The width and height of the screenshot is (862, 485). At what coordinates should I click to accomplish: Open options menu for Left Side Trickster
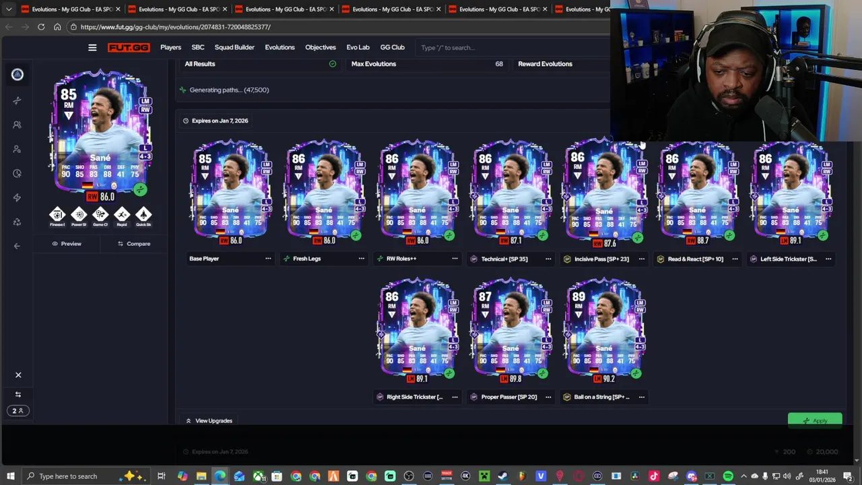(x=828, y=259)
